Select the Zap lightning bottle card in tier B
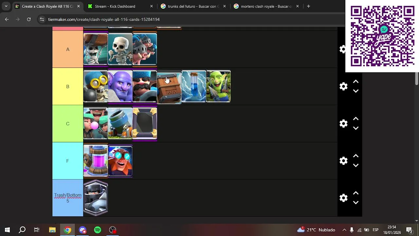419x236 pixels. click(194, 87)
